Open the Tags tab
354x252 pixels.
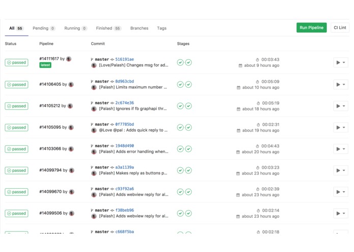(x=161, y=28)
